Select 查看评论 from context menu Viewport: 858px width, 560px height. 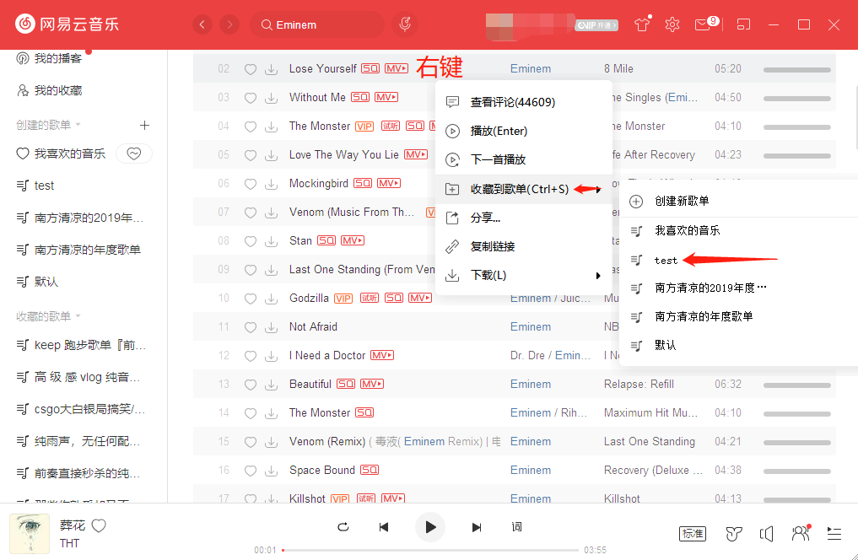coord(512,102)
